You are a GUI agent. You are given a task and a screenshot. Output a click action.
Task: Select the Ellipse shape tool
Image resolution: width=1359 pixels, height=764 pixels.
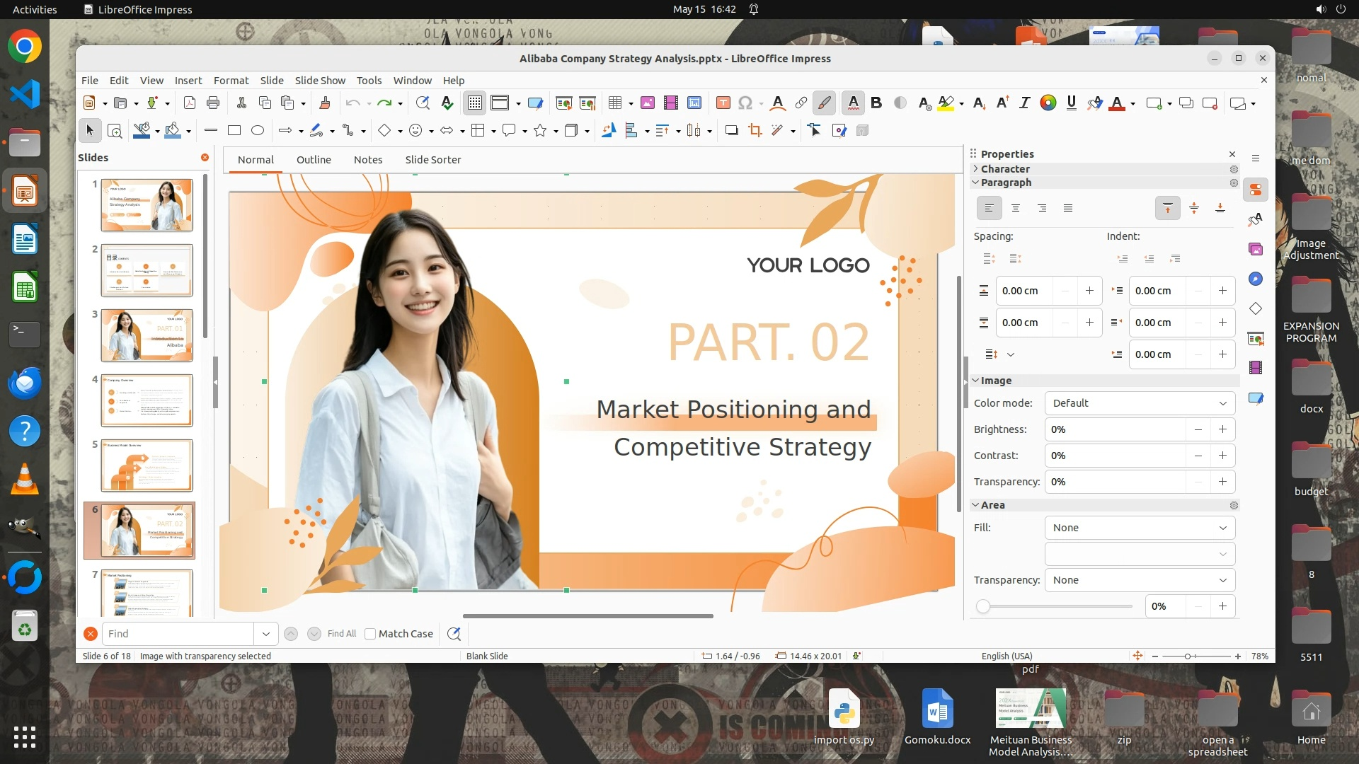(x=258, y=130)
